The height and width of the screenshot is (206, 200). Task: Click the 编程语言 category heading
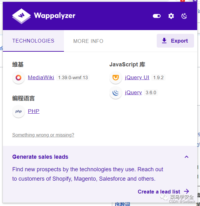click(24, 98)
